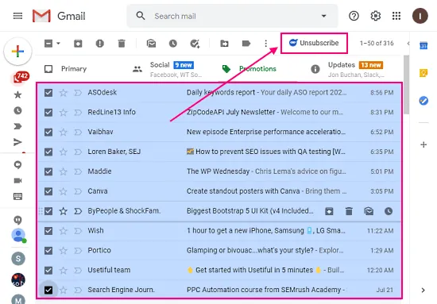Switch to the Promotions tab
437x304 pixels.
coord(257,69)
